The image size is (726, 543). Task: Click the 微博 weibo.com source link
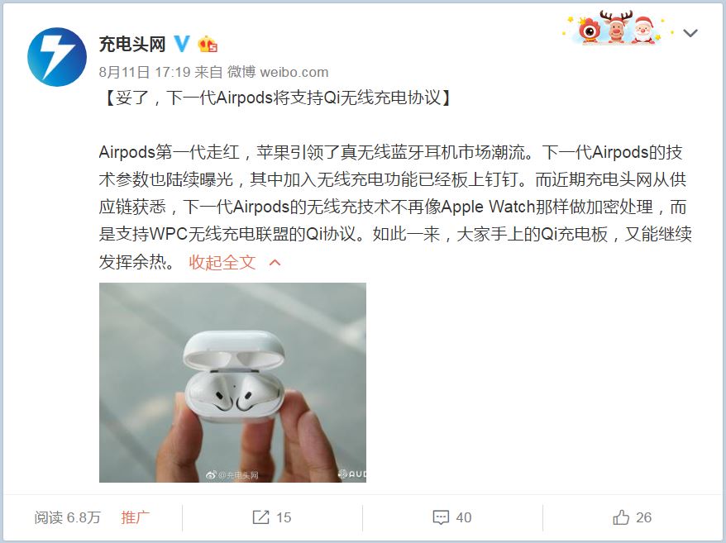point(278,72)
